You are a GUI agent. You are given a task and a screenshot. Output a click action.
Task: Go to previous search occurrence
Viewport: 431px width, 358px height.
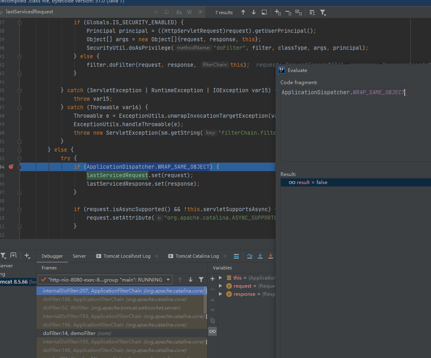pyautogui.click(x=243, y=12)
